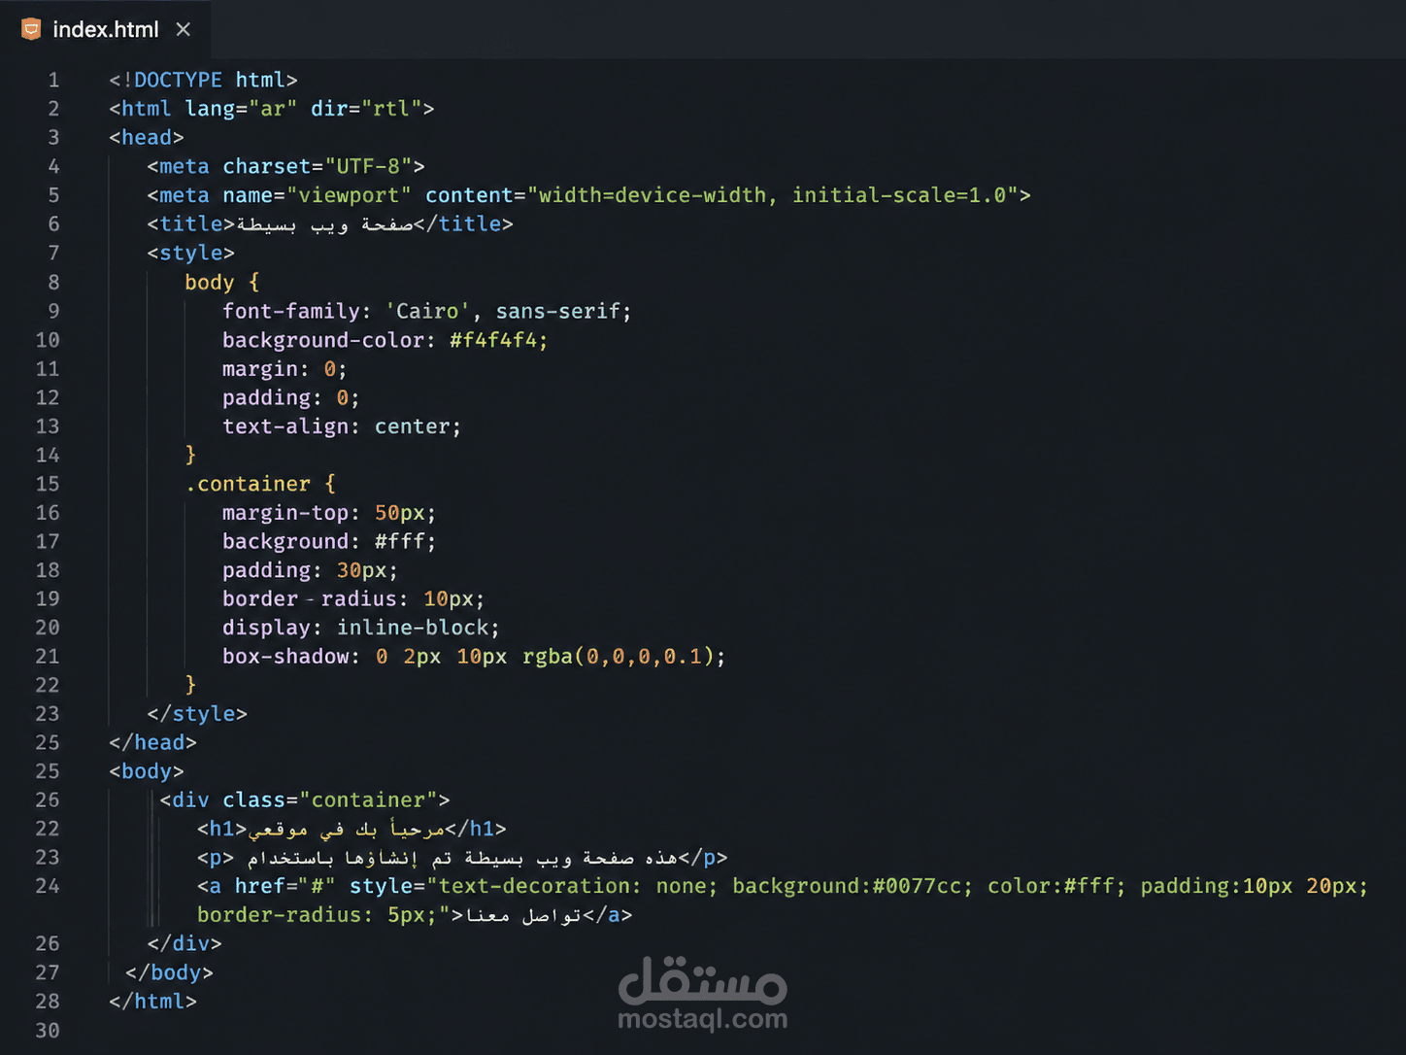The image size is (1406, 1055).
Task: Click line number 1 in gutter
Action: click(x=53, y=80)
